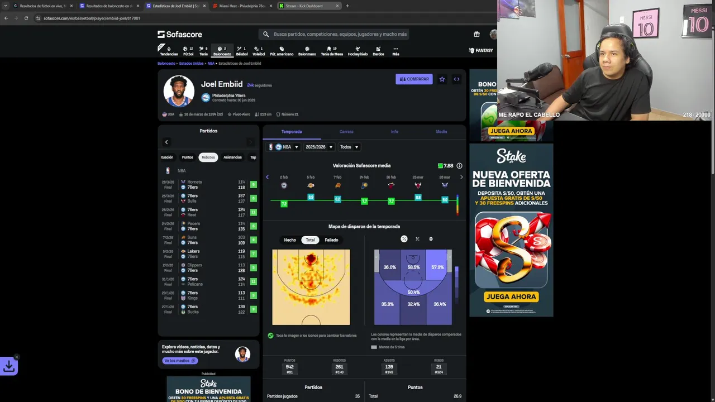Toggle the plain percent shot zone view
The width and height of the screenshot is (715, 402).
417,239
